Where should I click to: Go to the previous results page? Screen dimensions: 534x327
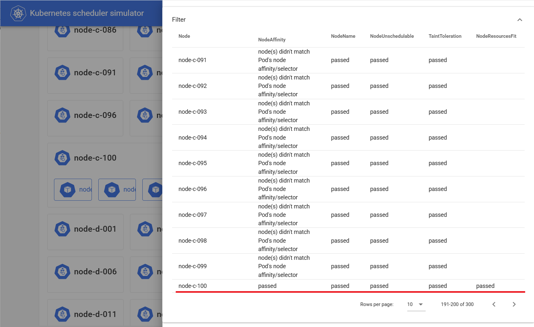[494, 304]
